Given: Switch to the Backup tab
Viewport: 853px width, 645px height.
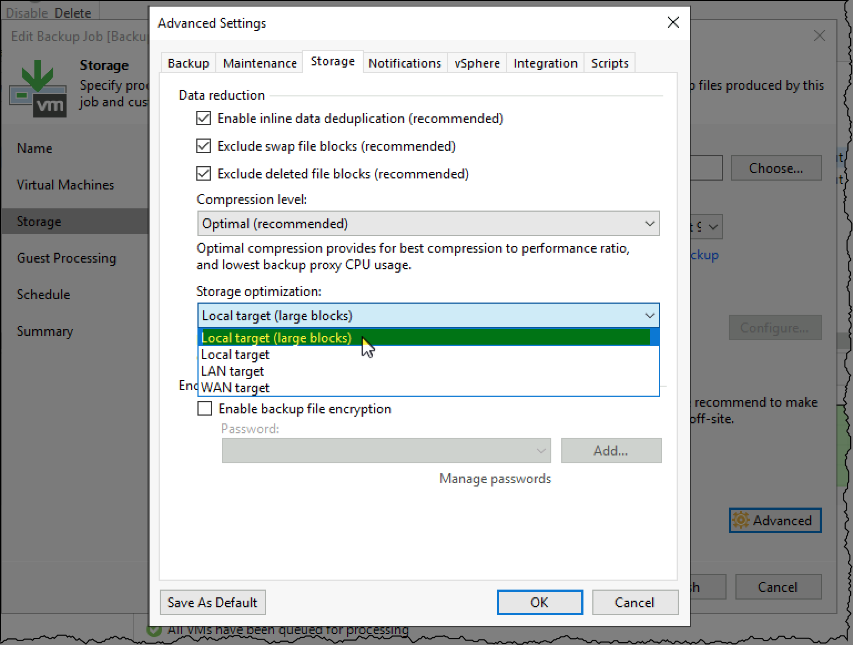Looking at the screenshot, I should pyautogui.click(x=188, y=63).
